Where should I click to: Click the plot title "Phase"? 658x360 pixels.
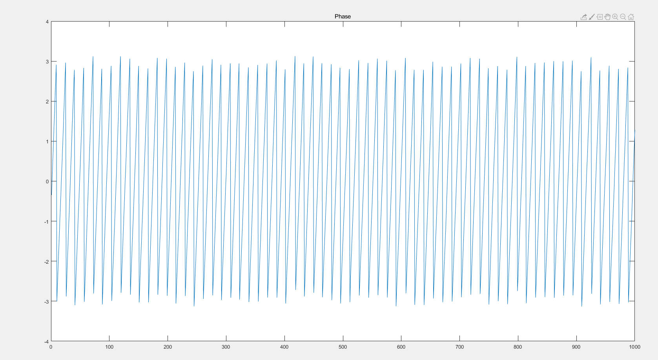point(343,16)
